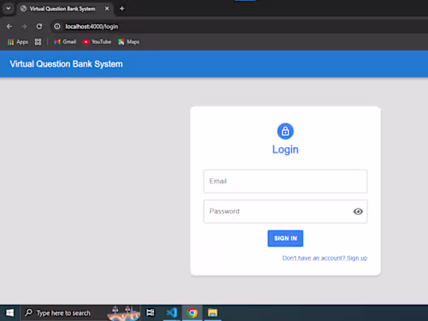
Task: Open the Windows Start menu
Action: (x=9, y=312)
